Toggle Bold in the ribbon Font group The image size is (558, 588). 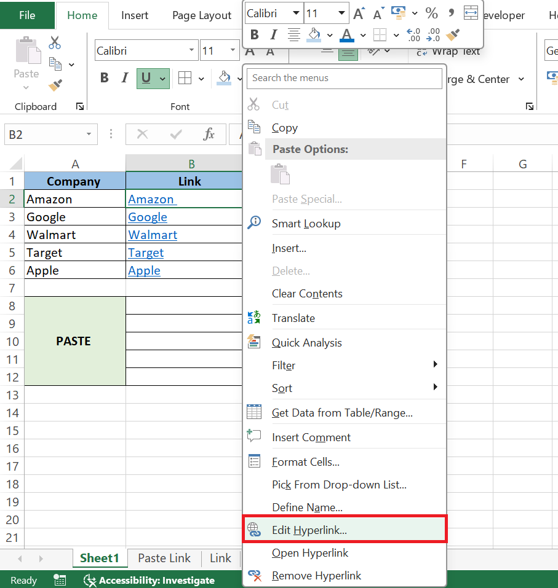click(x=105, y=78)
